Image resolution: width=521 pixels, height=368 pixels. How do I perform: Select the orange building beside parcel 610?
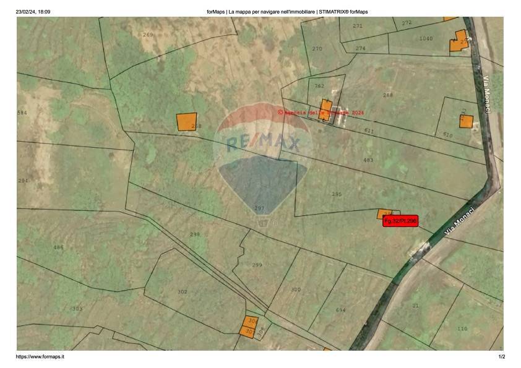tap(466, 122)
